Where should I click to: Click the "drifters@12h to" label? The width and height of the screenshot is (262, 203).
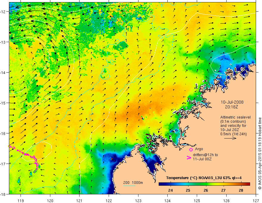coord(205,155)
